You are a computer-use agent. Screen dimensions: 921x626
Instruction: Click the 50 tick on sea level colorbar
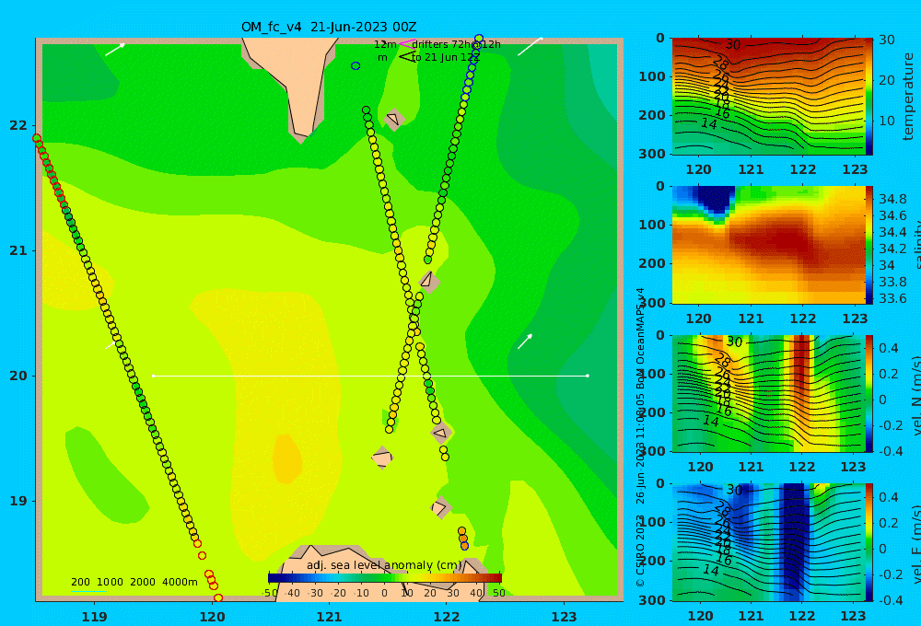pyautogui.click(x=498, y=593)
